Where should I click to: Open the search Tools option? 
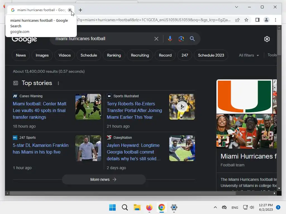(272, 55)
